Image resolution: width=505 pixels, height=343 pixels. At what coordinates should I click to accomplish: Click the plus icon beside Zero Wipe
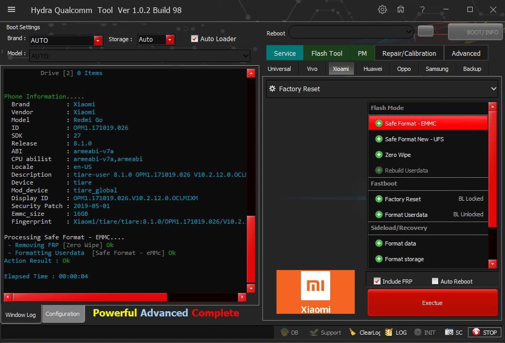click(x=379, y=155)
